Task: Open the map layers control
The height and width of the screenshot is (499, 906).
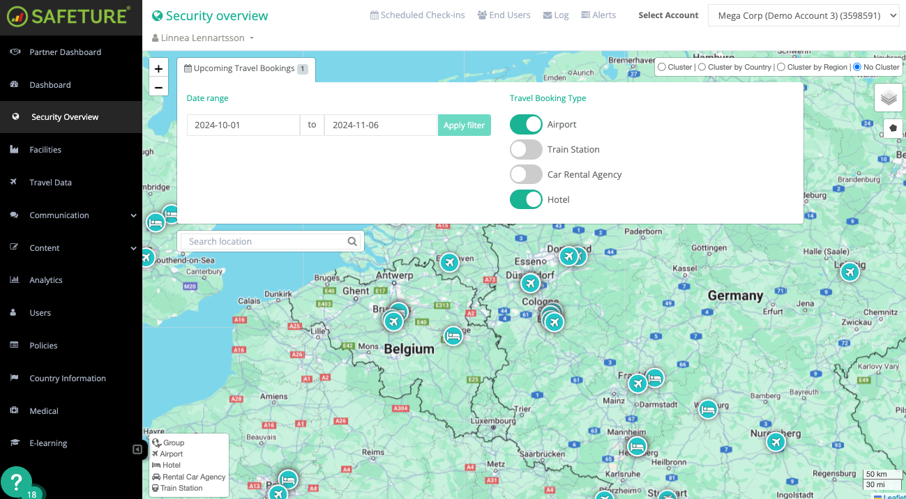Action: tap(888, 97)
